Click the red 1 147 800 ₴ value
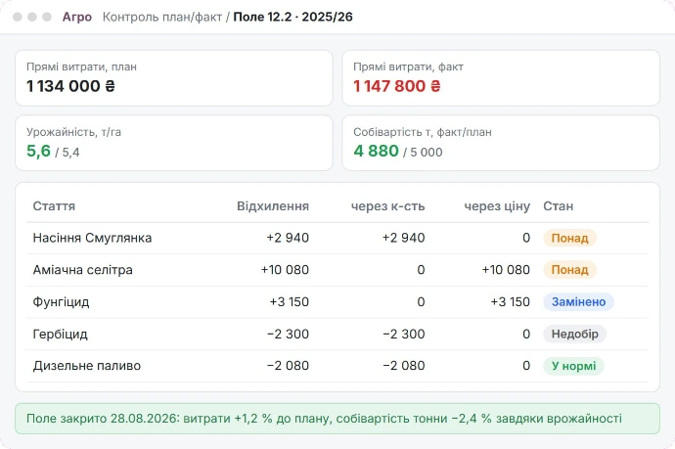The height and width of the screenshot is (449, 675). [397, 86]
